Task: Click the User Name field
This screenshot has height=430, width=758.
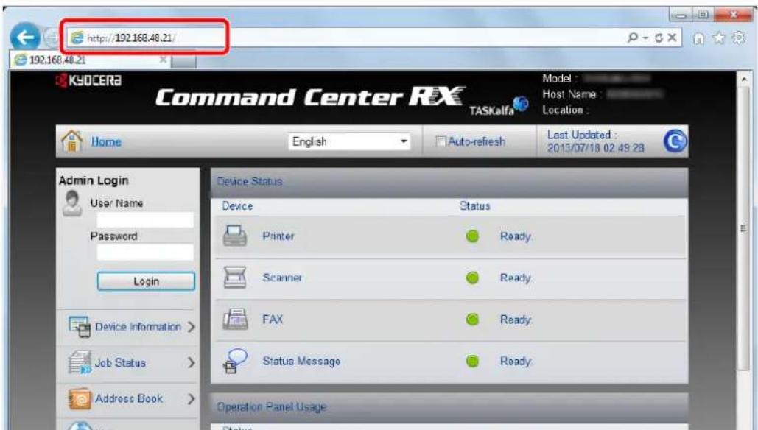Action: (144, 220)
